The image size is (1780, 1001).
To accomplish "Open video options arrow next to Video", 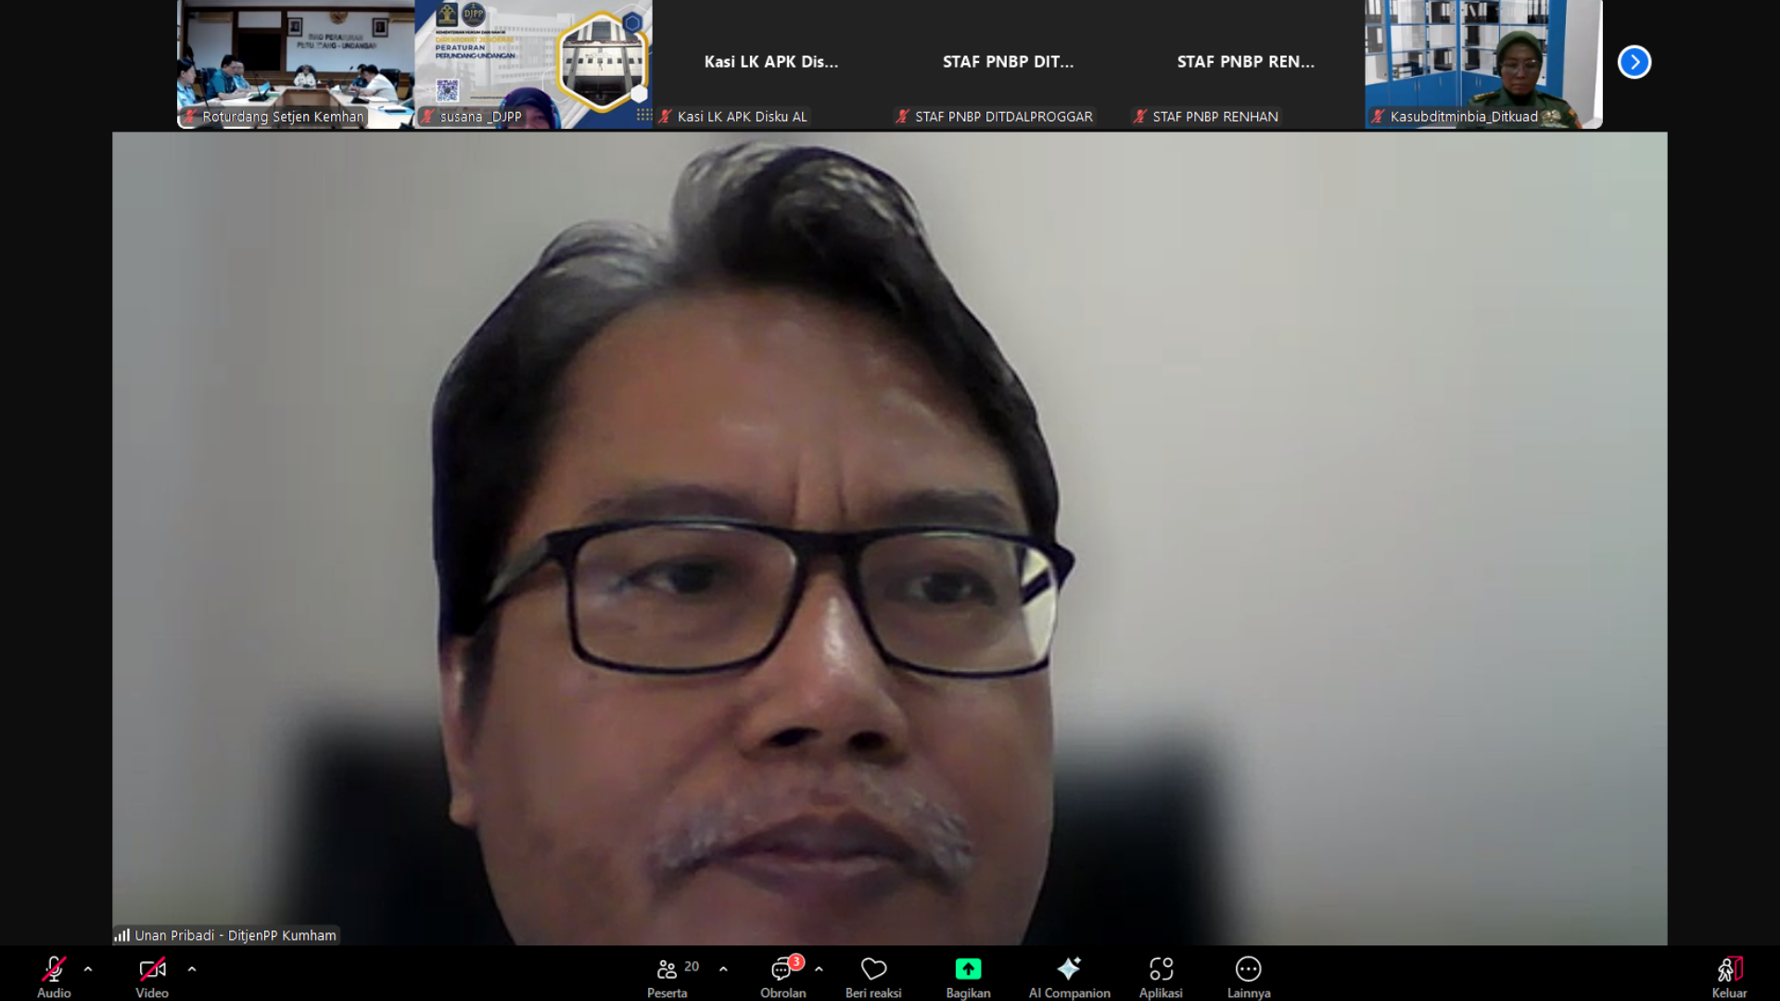I will tap(192, 969).
